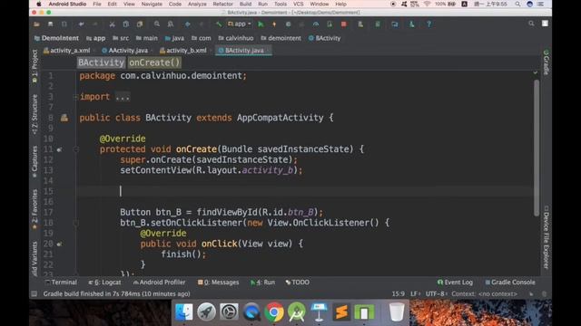Open the Gradle Console
Viewport: 581px width, 326px height.
point(510,283)
